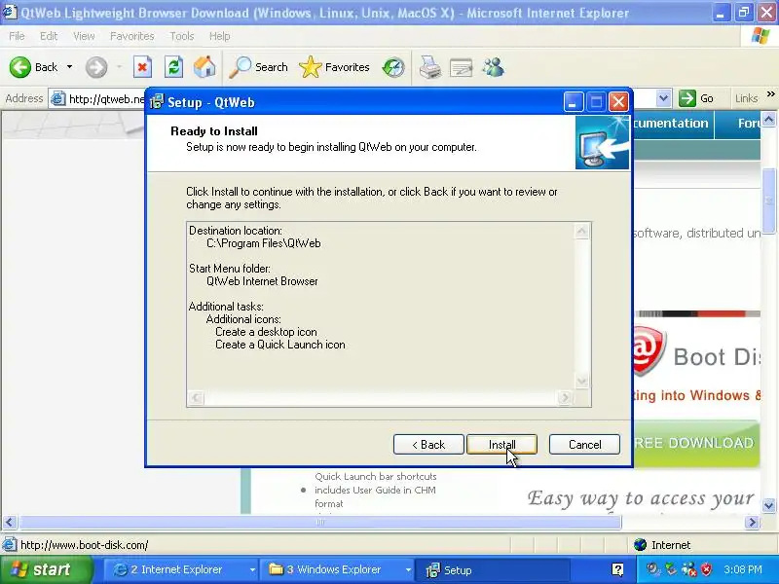Click the red shield security tray icon
The height and width of the screenshot is (584, 779).
(x=706, y=569)
